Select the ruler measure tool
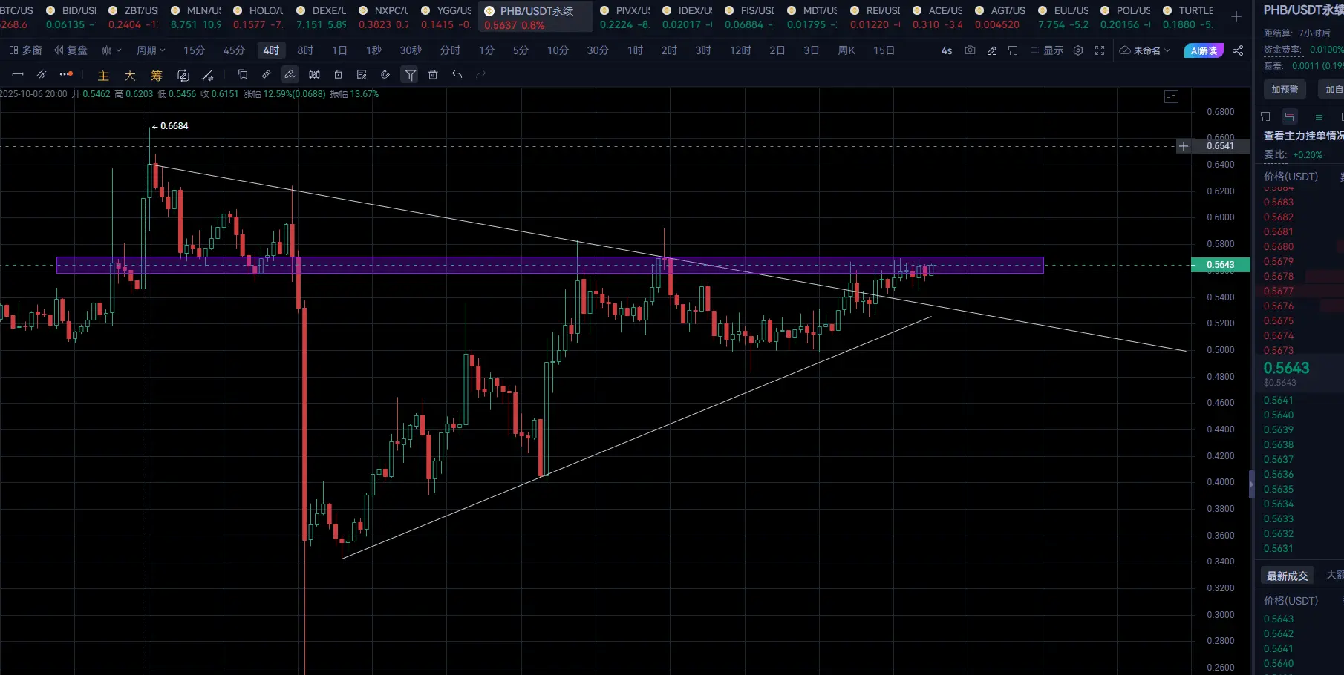 click(x=266, y=74)
